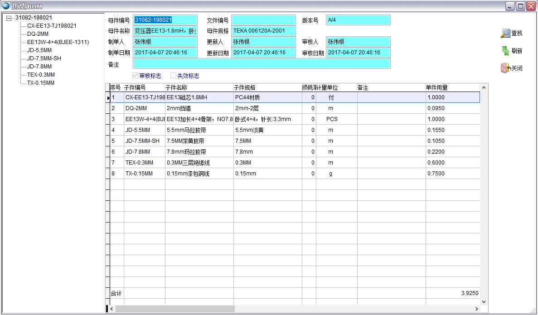The image size is (538, 315).
Task: Select CX-EE13-TJ198021 in the tree
Action: (x=52, y=26)
